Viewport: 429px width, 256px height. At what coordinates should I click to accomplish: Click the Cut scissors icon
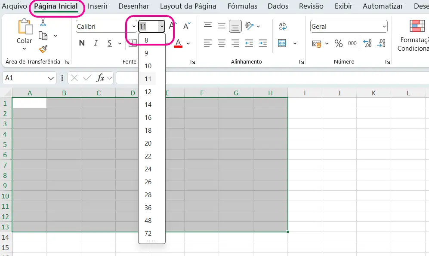tap(43, 22)
